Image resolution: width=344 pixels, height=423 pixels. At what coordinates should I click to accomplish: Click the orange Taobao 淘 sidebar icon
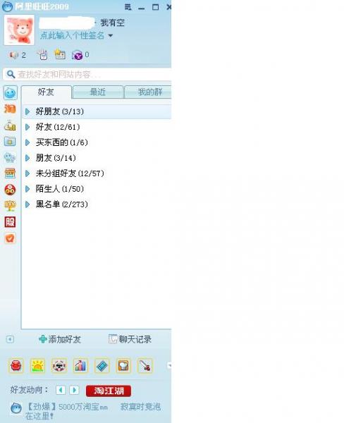(10, 109)
